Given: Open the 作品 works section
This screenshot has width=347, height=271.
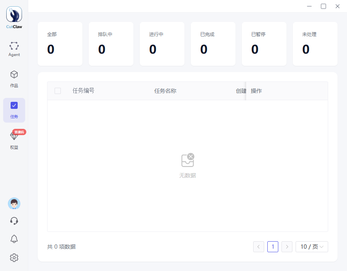Looking at the screenshot, I should click(x=14, y=79).
